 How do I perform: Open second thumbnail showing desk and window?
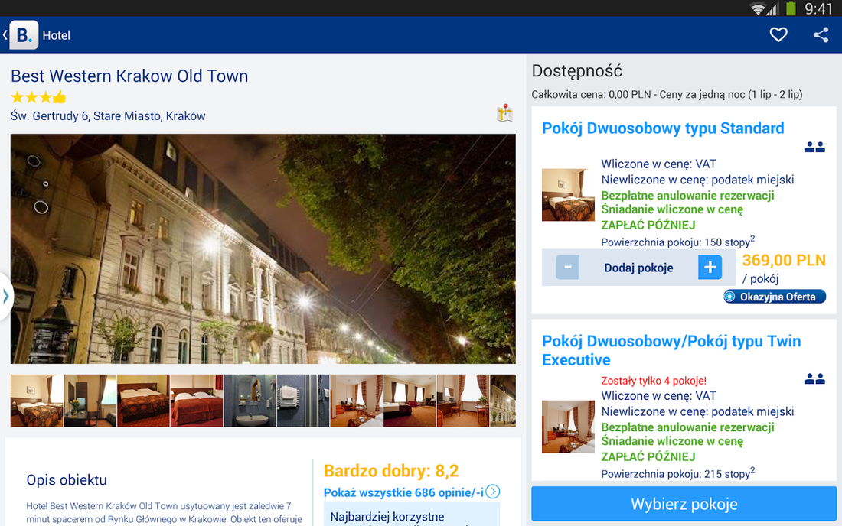click(x=90, y=401)
